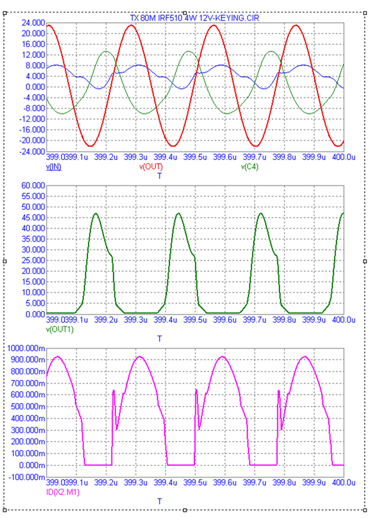Click the T axis label below the bottom plot
The image size is (368, 518).
click(x=159, y=501)
